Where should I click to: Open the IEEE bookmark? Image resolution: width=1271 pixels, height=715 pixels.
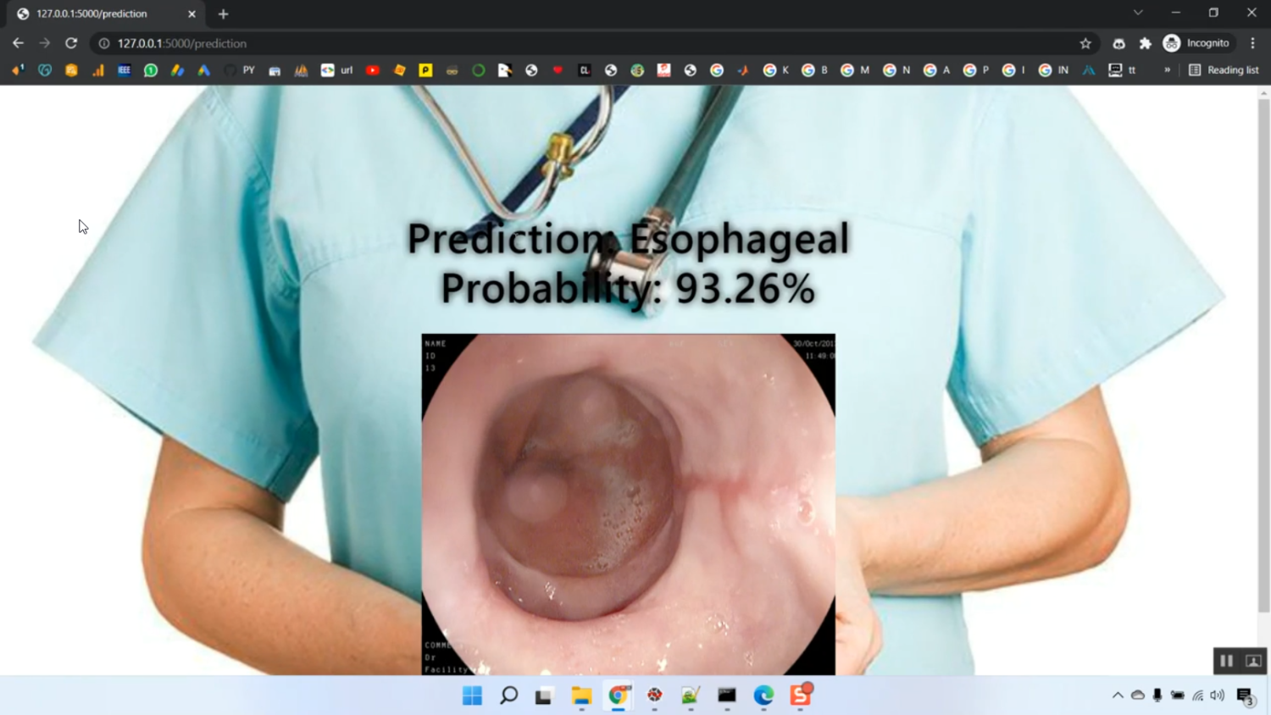tap(125, 70)
